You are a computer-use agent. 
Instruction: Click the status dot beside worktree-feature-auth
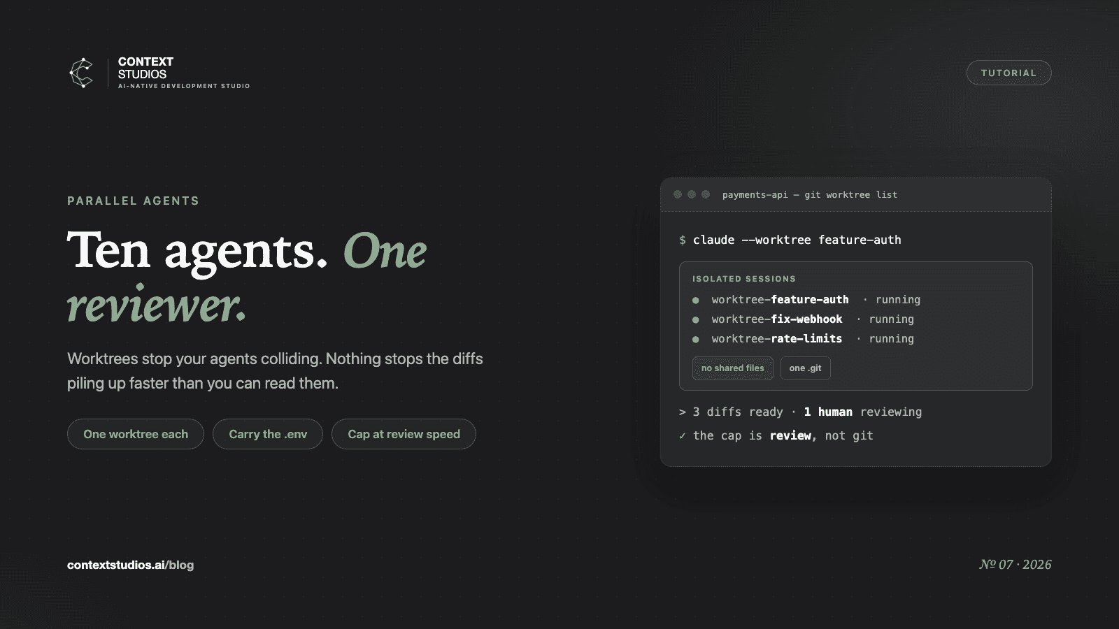696,300
